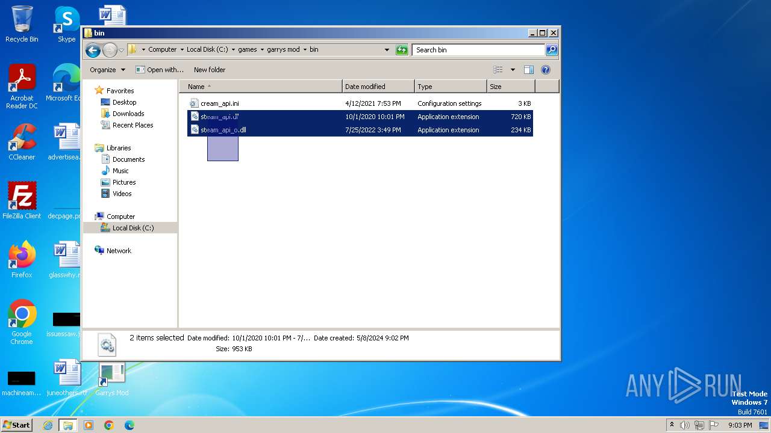Click the Change your view icon
This screenshot has width=771, height=433.
[x=498, y=70]
